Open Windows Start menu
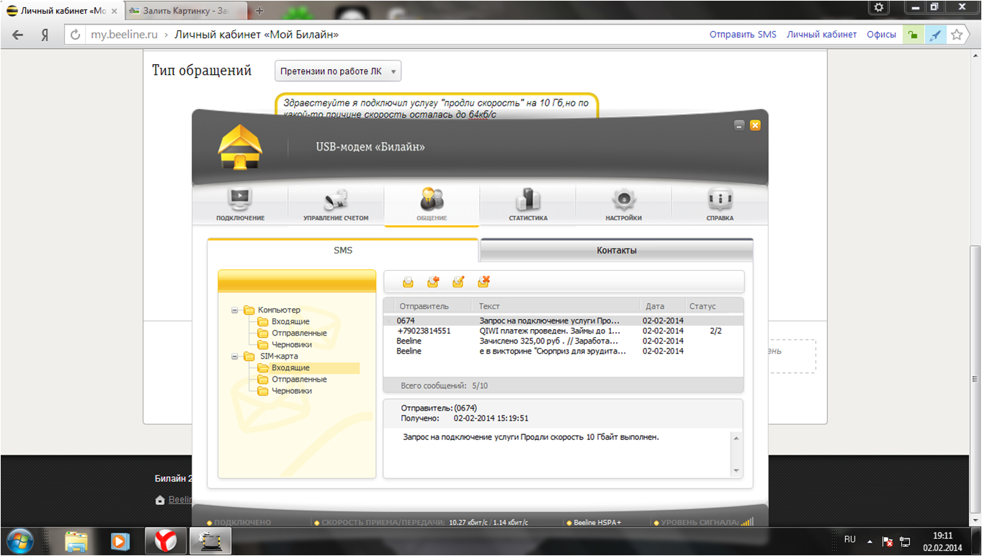 coord(19,539)
